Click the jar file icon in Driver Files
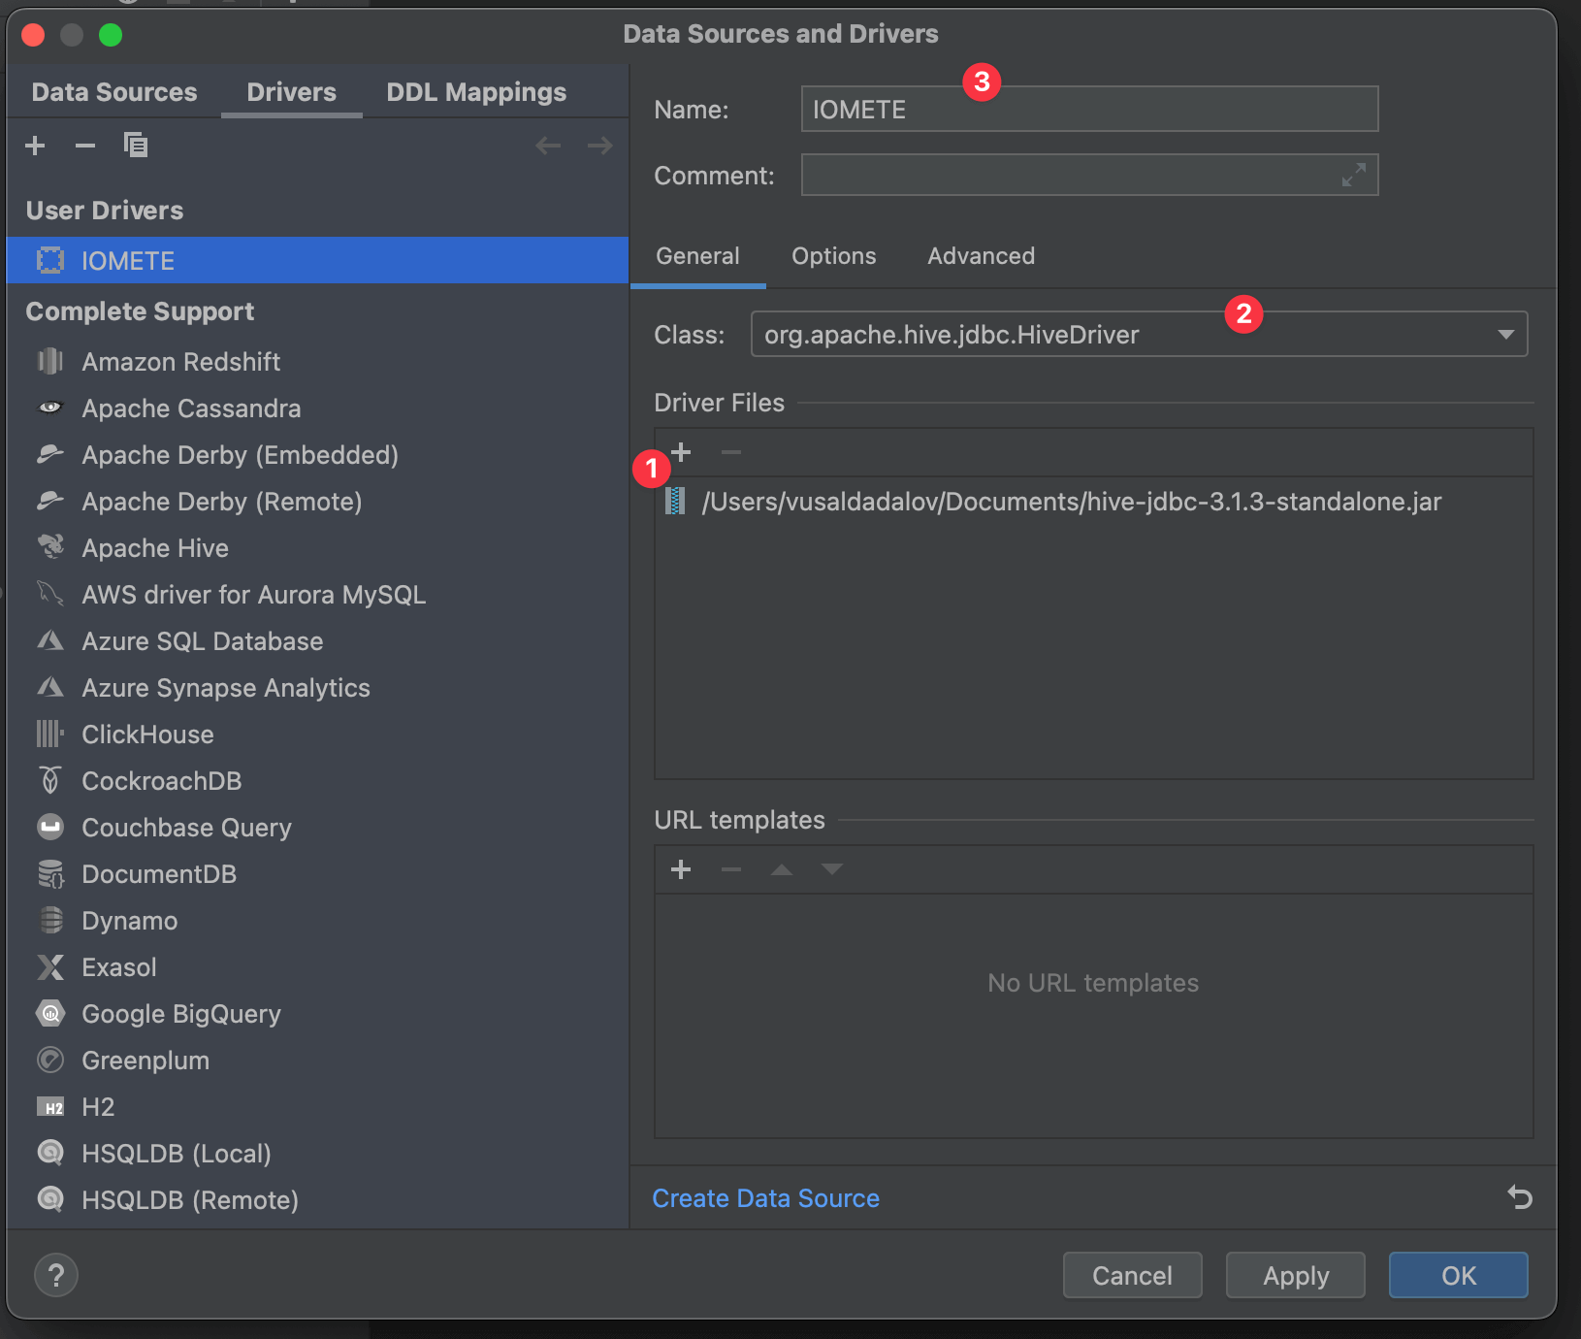This screenshot has height=1339, width=1581. pos(676,502)
